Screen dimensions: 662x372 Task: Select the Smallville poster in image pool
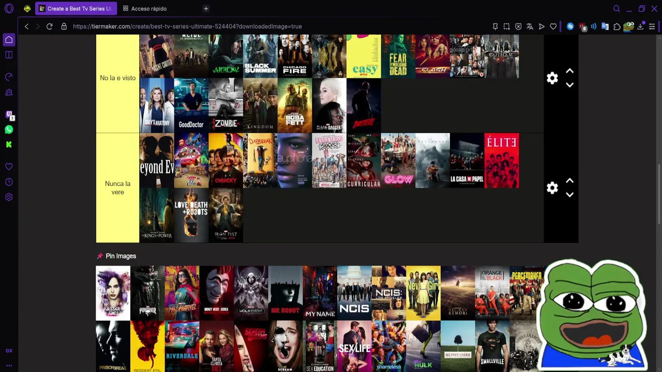point(492,346)
